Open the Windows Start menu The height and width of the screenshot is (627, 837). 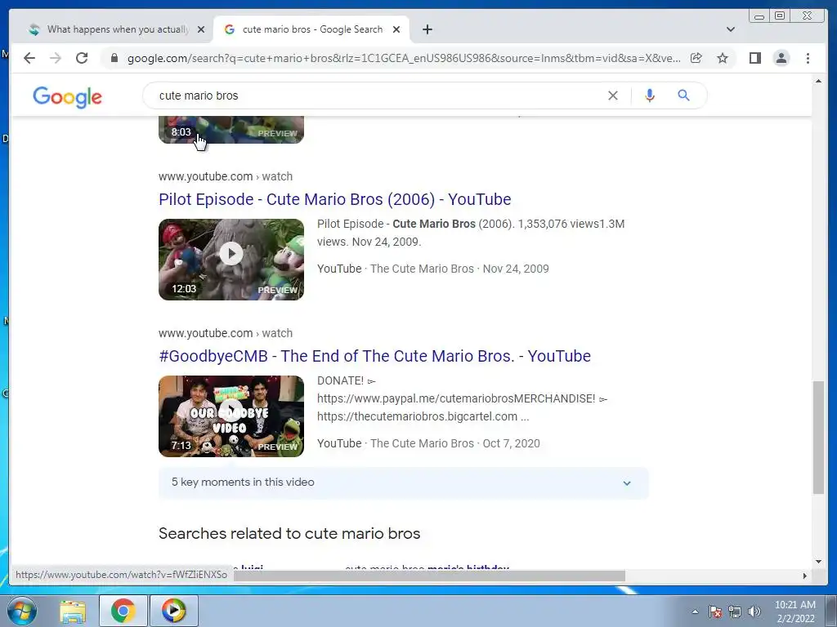coord(22,611)
